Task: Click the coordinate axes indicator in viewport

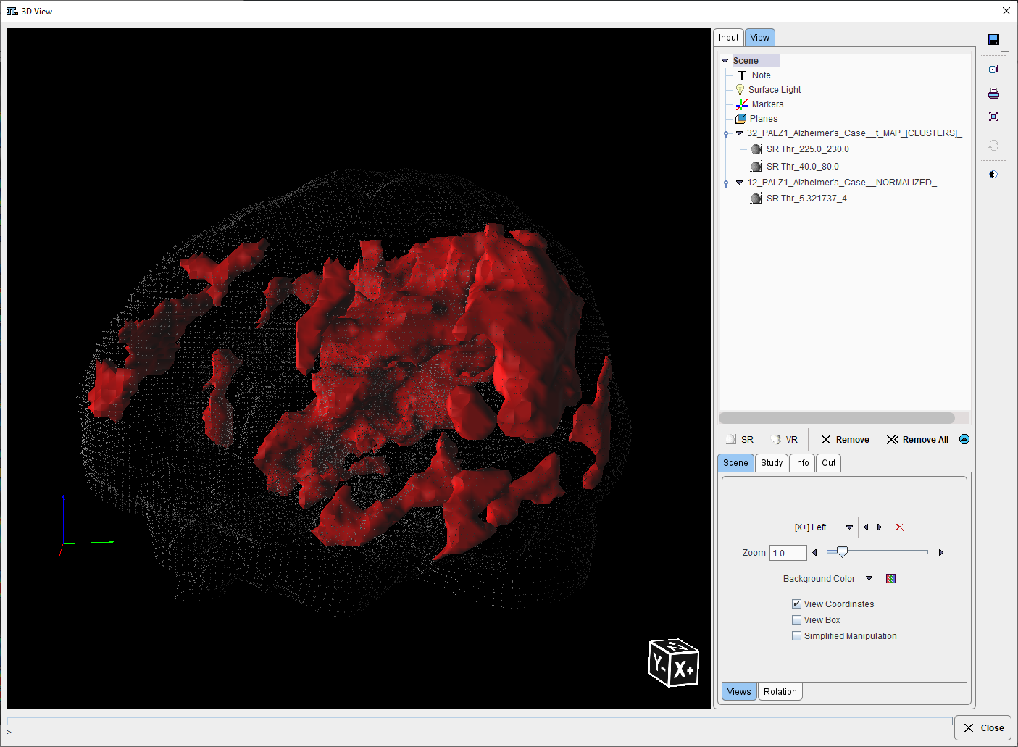Action: 86,527
